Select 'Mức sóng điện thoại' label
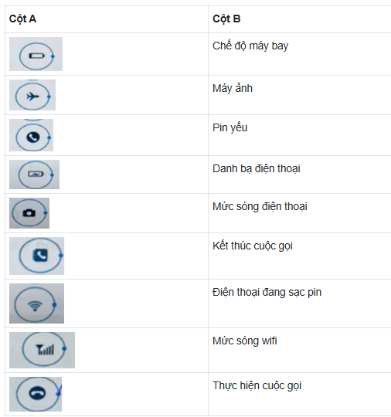This screenshot has width=391, height=417. [x=260, y=206]
